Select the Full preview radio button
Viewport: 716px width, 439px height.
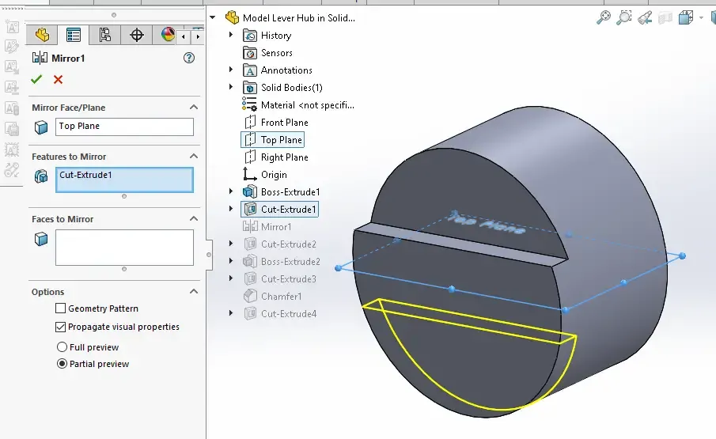click(62, 346)
